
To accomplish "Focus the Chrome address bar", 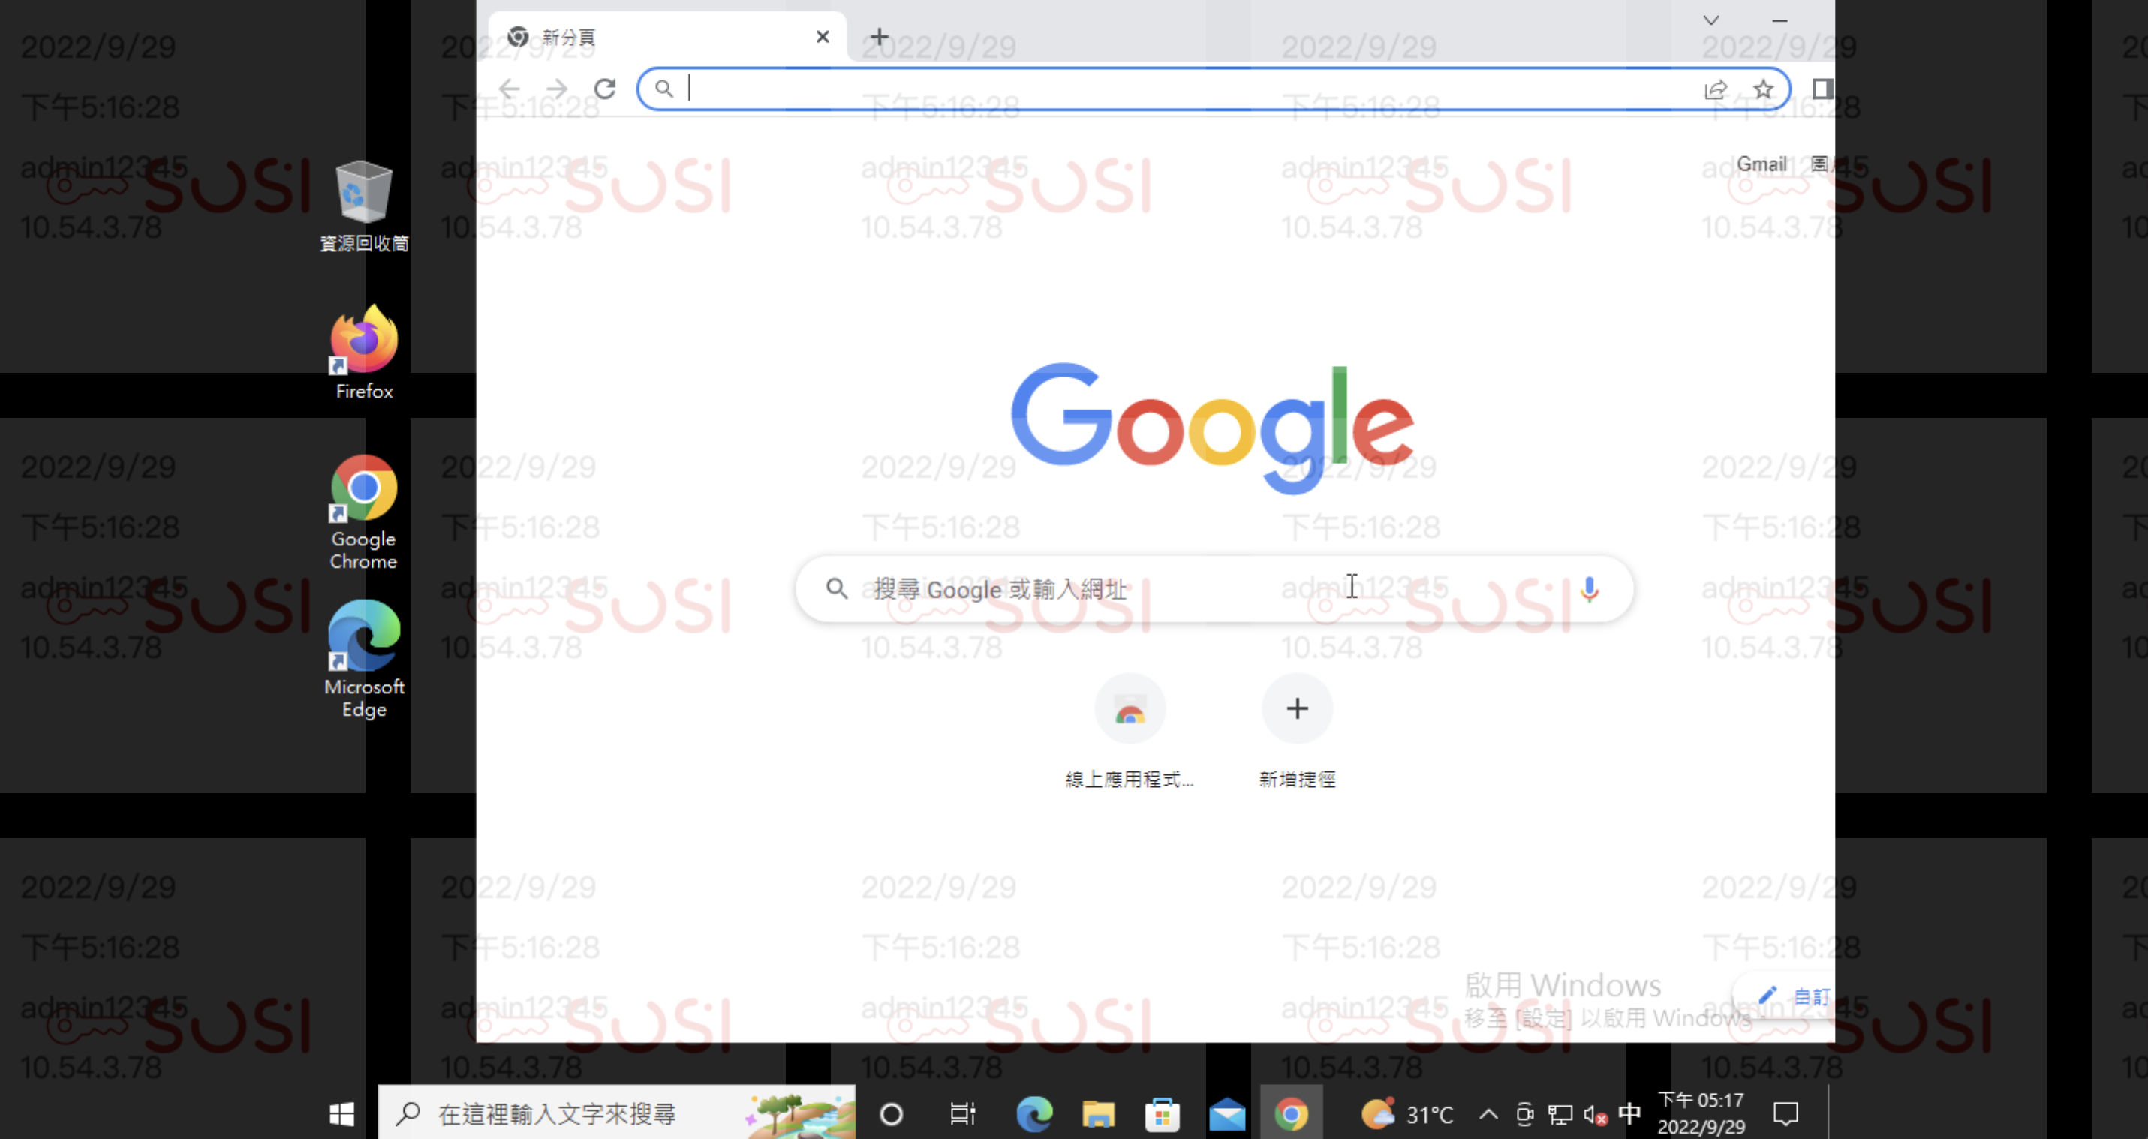I will (1167, 89).
